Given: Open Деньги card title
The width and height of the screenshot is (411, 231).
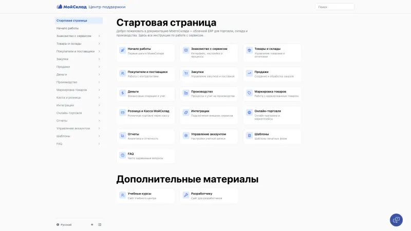Looking at the screenshot, I should pyautogui.click(x=133, y=92).
